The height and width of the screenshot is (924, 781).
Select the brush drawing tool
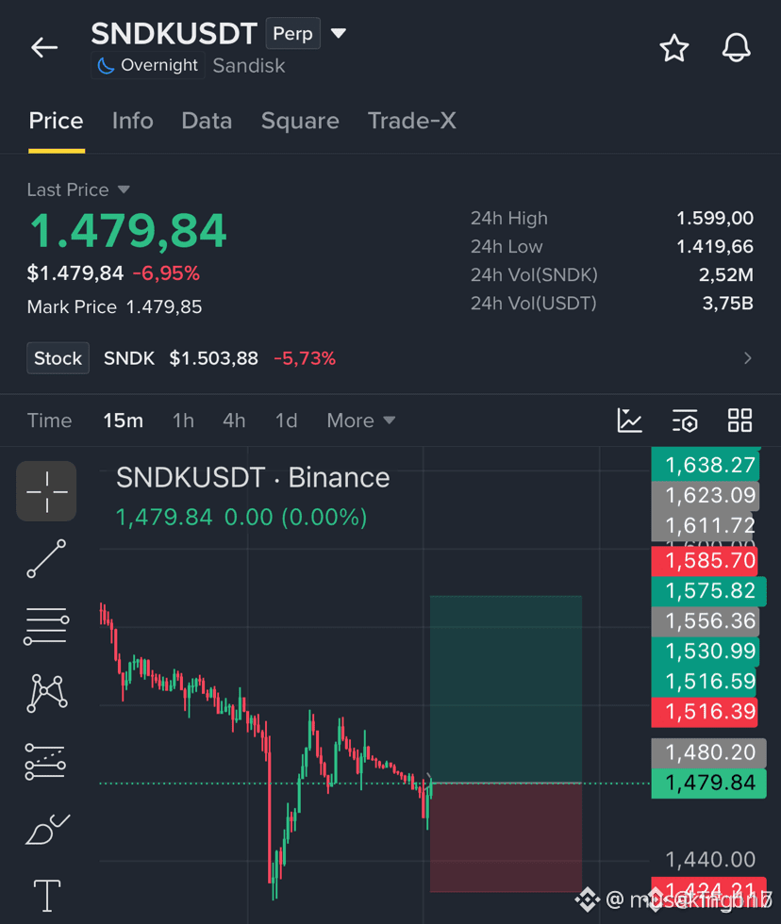47,829
